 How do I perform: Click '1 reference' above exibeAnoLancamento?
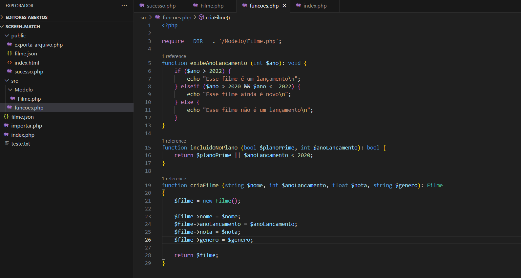(x=174, y=56)
